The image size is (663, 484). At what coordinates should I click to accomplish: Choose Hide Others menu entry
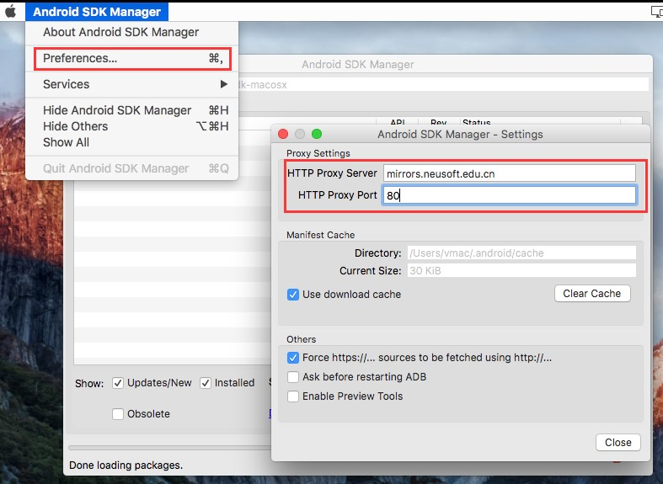pyautogui.click(x=132, y=126)
